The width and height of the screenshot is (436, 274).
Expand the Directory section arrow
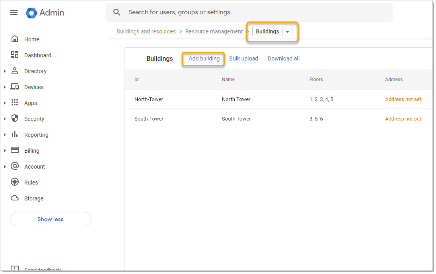pyautogui.click(x=5, y=71)
